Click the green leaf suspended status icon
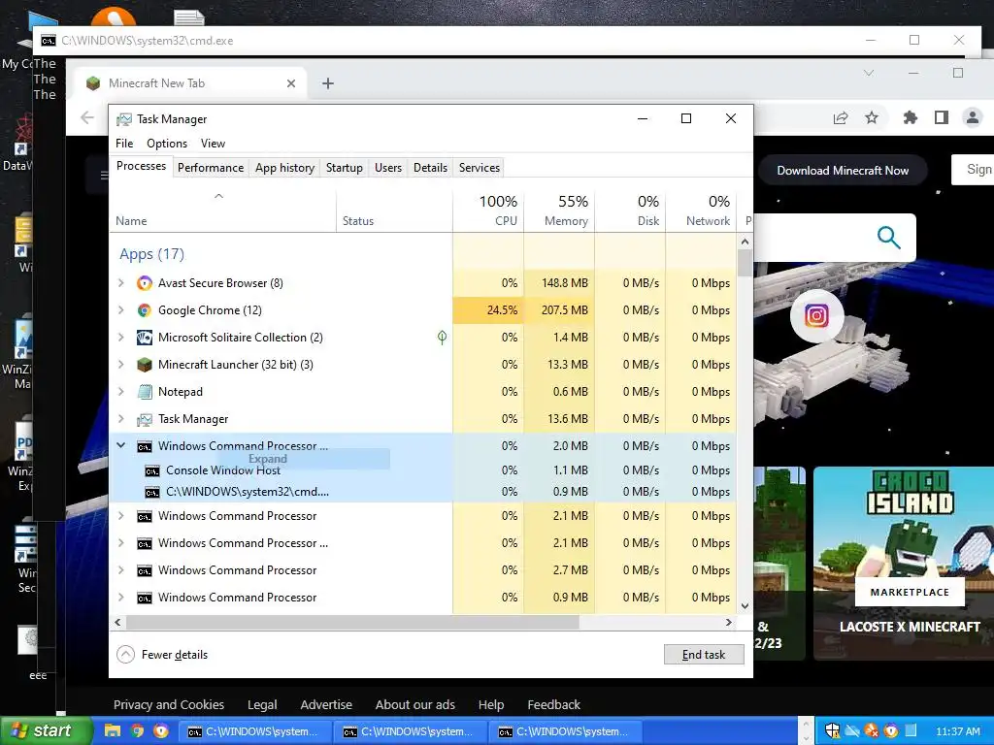Image resolution: width=994 pixels, height=745 pixels. 442,338
